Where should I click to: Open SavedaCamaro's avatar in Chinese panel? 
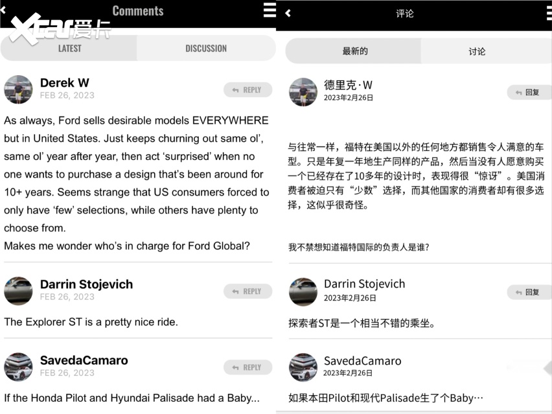303,367
